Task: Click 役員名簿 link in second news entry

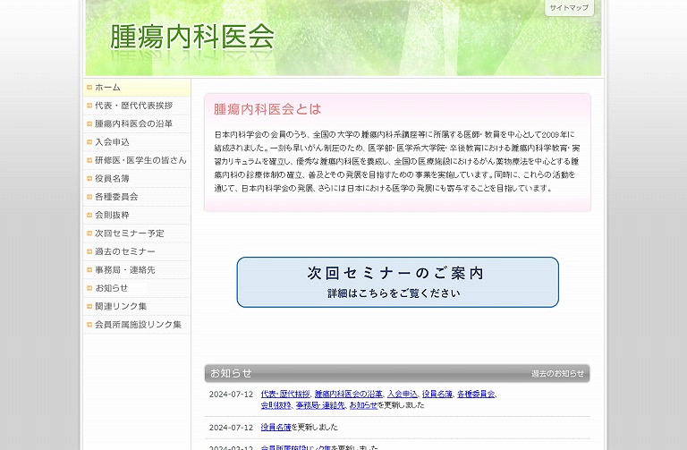Action: [276, 427]
